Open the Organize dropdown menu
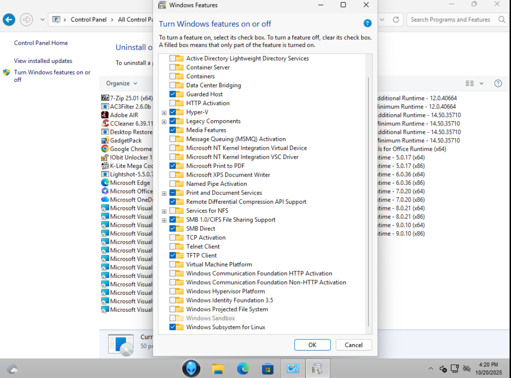Screen dimensions: 511x378 click(x=122, y=84)
